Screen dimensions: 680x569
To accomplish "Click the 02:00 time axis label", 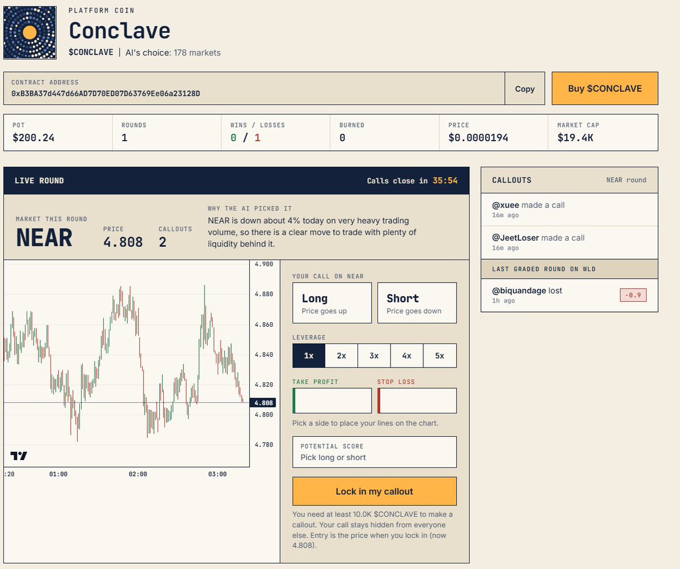I will [x=138, y=474].
